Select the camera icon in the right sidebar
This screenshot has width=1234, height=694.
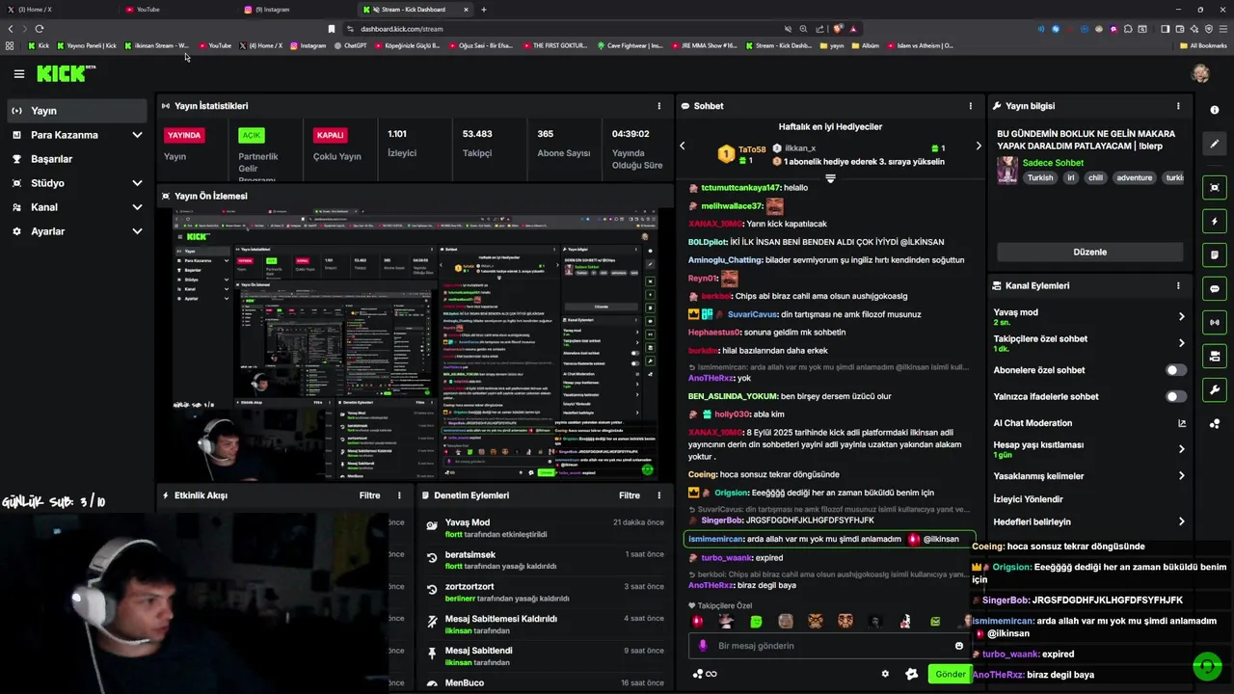pyautogui.click(x=1215, y=357)
